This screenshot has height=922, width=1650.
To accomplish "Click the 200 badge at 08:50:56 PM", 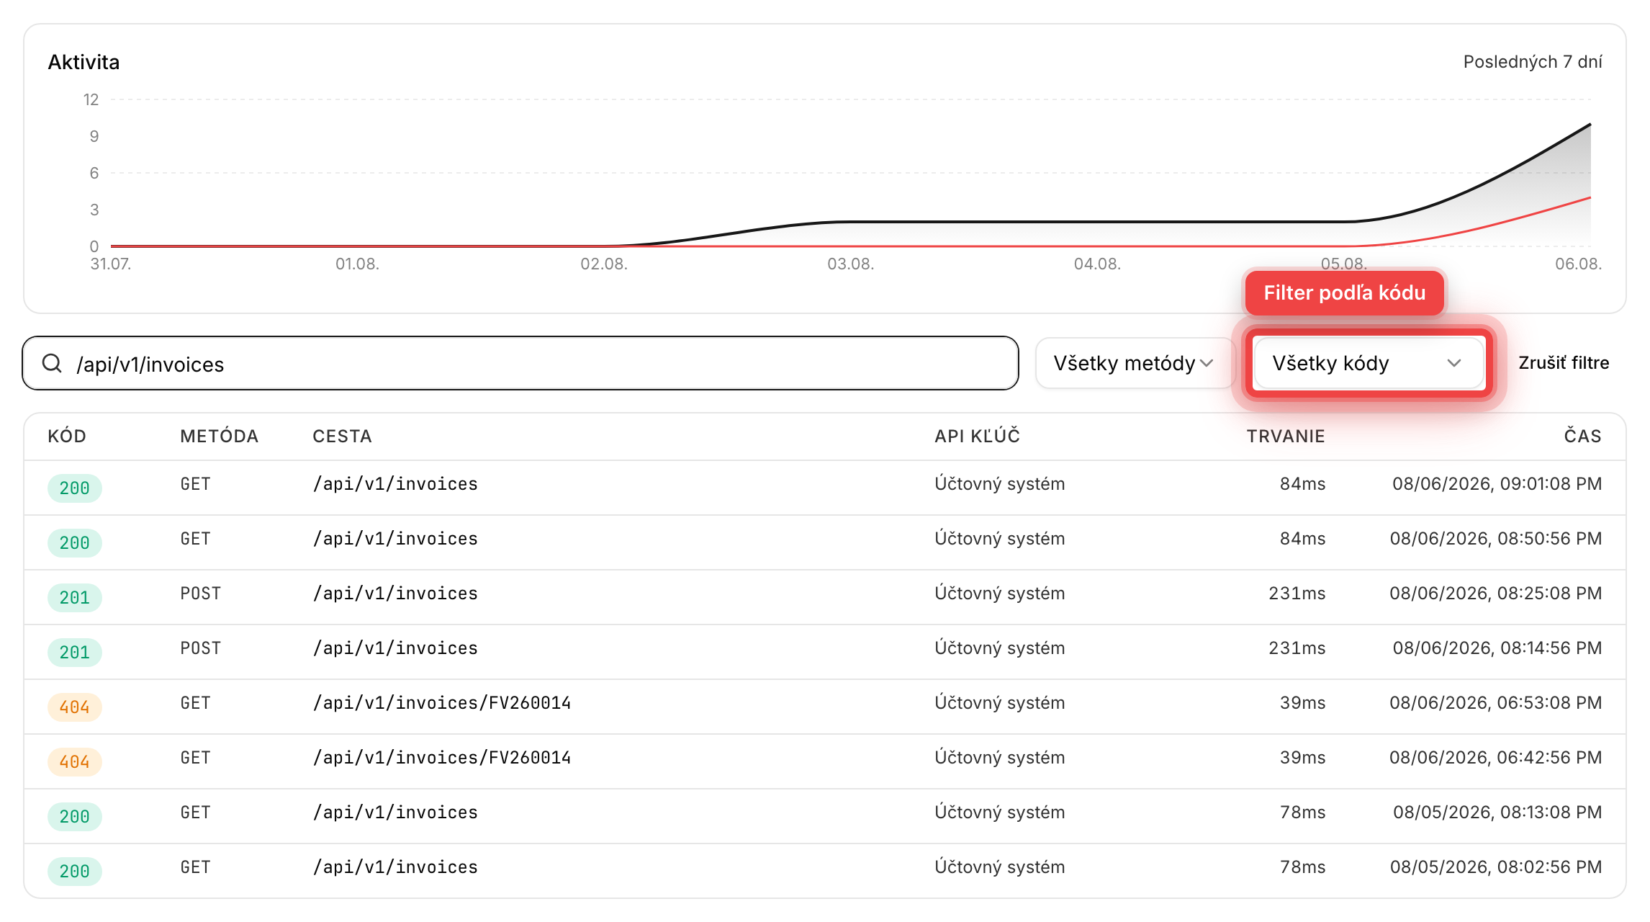I will [x=75, y=543].
